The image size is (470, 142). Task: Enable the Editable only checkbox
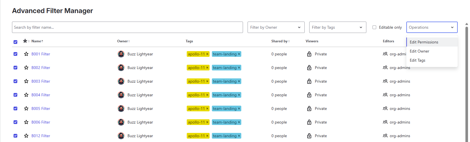pos(374,27)
